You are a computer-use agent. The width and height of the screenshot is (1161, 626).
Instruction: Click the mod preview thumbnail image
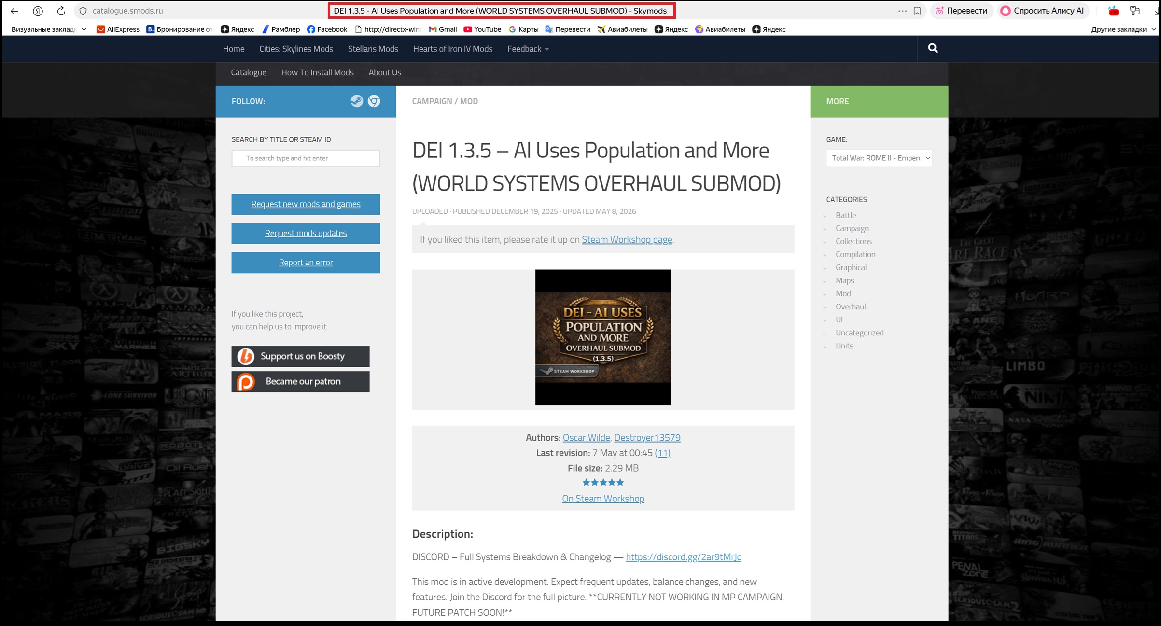(x=603, y=337)
